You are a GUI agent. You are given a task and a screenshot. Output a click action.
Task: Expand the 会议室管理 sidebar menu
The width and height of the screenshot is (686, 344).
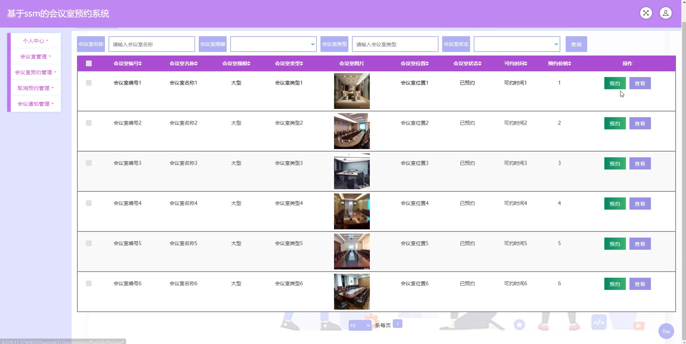(36, 57)
